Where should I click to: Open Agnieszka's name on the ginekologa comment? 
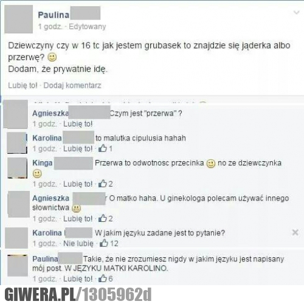point(50,198)
